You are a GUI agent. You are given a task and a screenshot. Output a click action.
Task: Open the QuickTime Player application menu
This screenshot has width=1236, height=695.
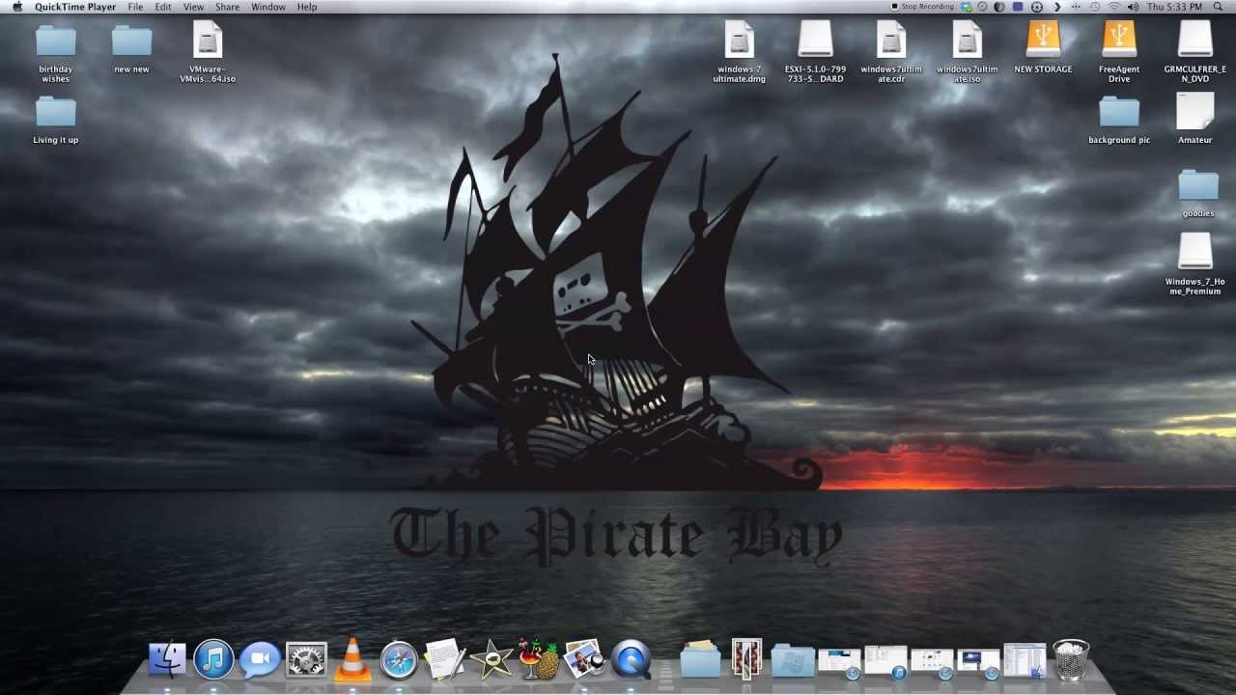pyautogui.click(x=75, y=7)
